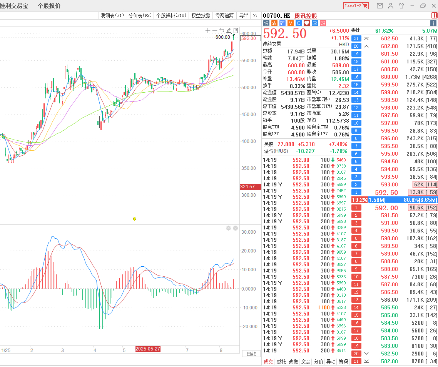Viewport: 438px width, 367px height.
Task: Click the 委比 value -61.62%
Action: click(383, 31)
